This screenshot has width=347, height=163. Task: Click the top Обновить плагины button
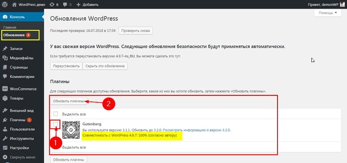(x=69, y=101)
